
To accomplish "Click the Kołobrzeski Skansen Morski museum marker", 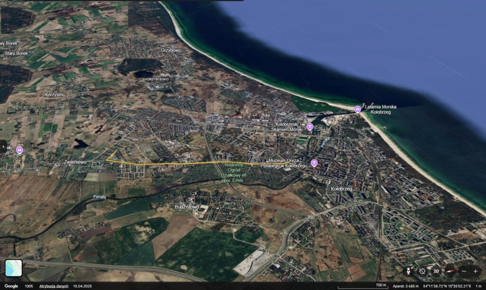I will pyautogui.click(x=309, y=126).
